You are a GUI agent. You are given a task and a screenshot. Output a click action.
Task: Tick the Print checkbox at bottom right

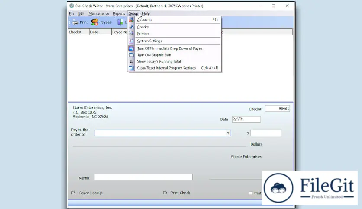[251, 193]
